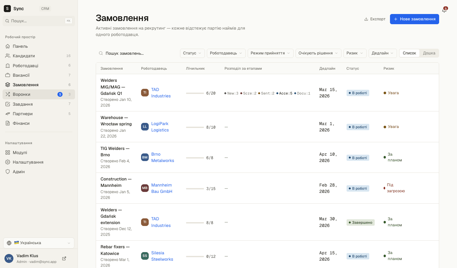This screenshot has width=457, height=268.
Task: Focus the sidebar Пошук field
Action: 39,21
